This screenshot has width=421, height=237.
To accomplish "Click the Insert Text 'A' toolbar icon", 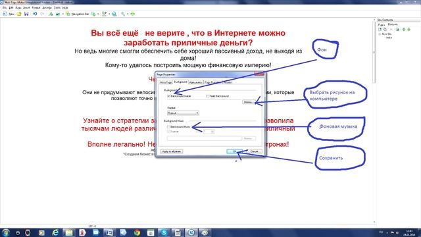I will point(51,14).
